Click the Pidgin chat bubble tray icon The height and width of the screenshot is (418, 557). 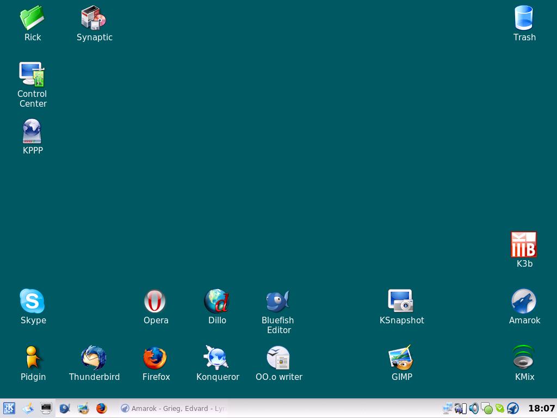487,408
